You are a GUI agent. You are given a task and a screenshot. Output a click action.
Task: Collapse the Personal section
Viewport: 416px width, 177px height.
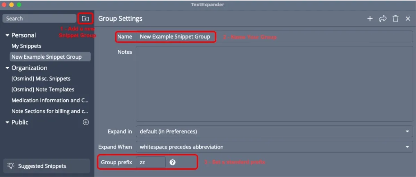[7, 35]
